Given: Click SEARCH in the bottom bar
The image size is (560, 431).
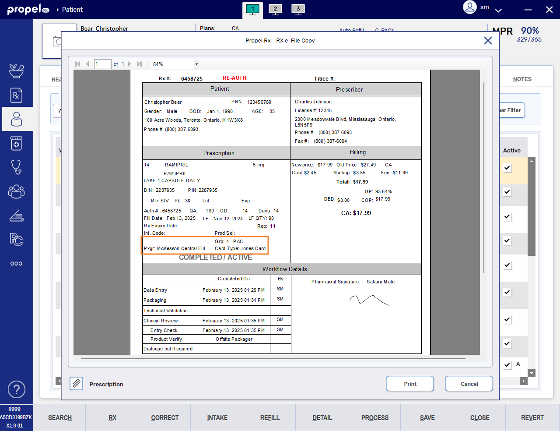Looking at the screenshot, I should (60, 418).
